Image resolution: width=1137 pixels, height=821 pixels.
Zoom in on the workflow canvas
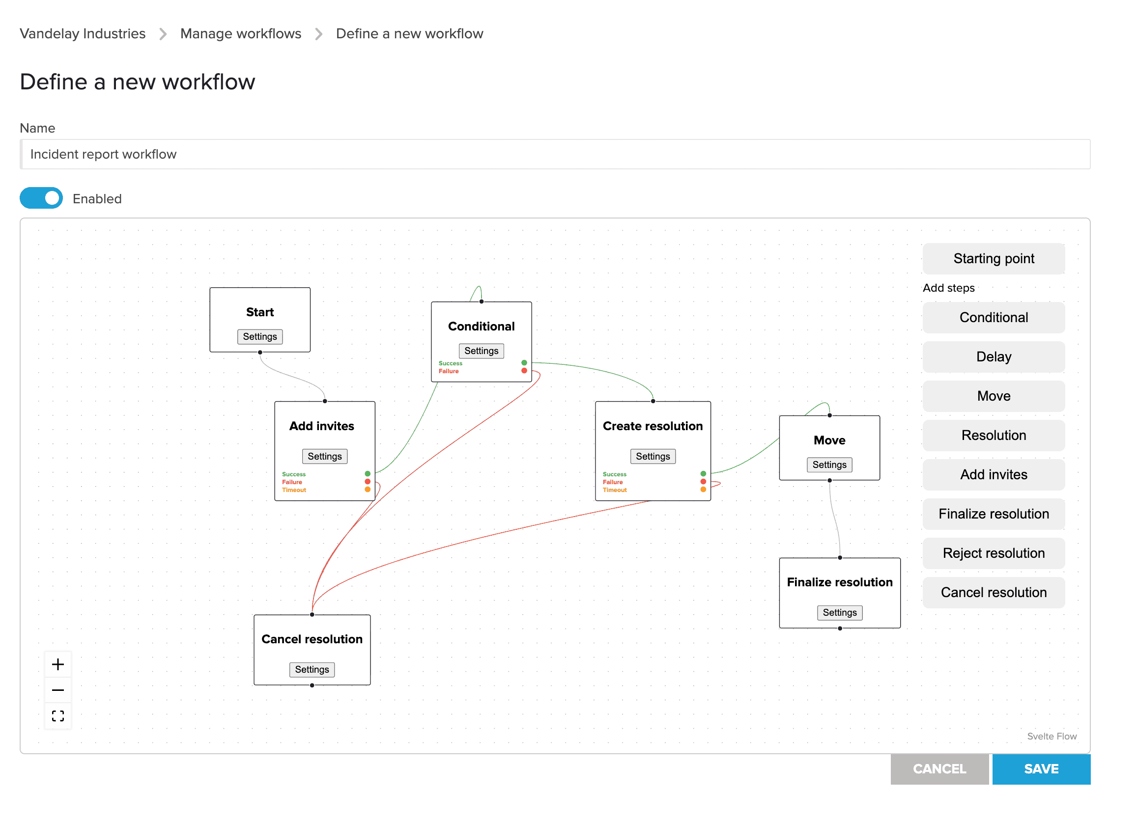tap(57, 664)
